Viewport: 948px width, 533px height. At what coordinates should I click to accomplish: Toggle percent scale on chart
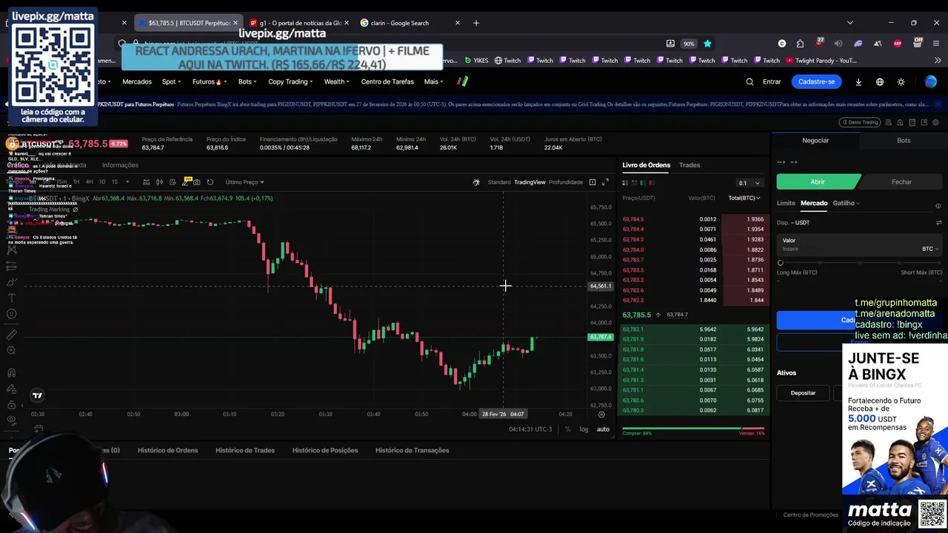(567, 429)
